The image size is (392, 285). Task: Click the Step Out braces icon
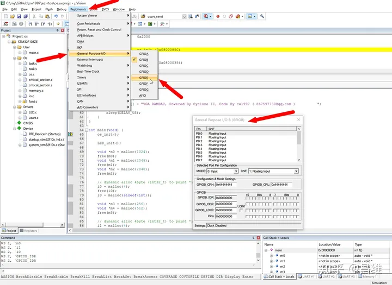coord(43,24)
